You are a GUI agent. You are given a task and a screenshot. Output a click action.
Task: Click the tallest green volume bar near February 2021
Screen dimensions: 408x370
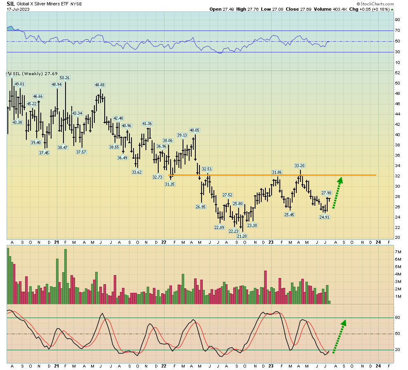tap(66, 276)
